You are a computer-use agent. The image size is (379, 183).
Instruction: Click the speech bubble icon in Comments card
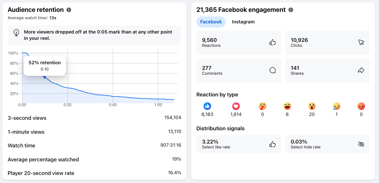[273, 70]
